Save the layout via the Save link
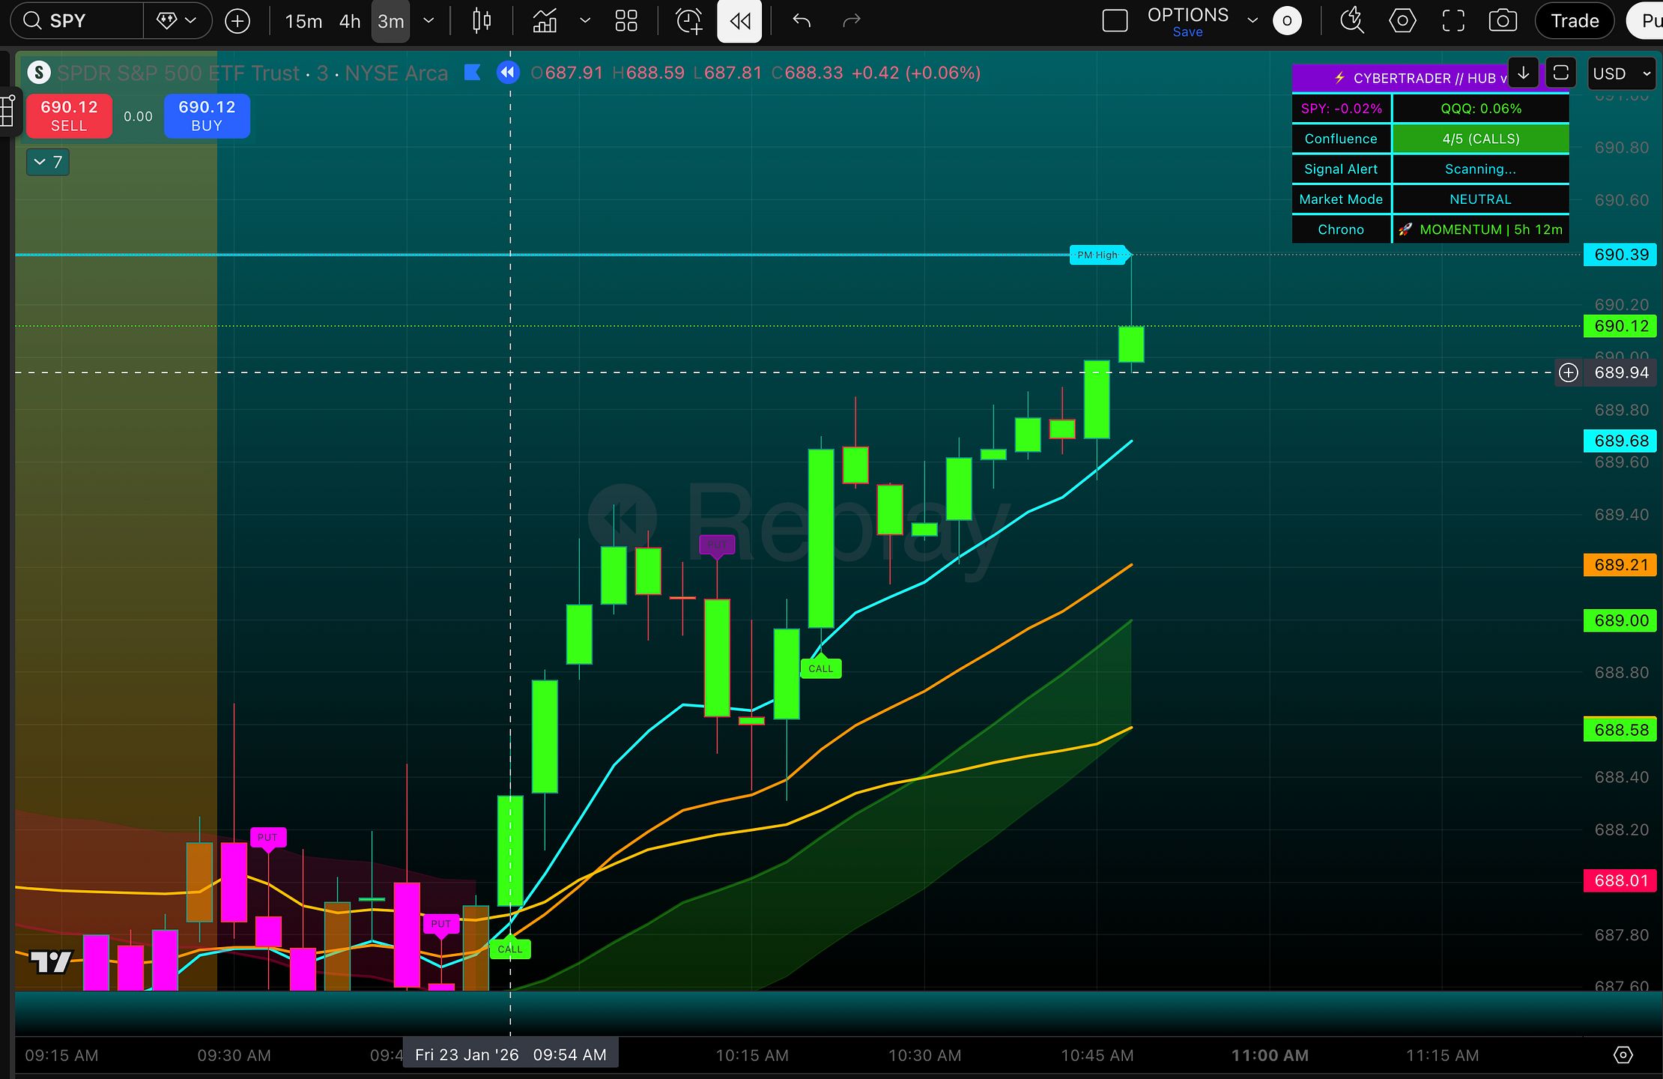 1188,32
